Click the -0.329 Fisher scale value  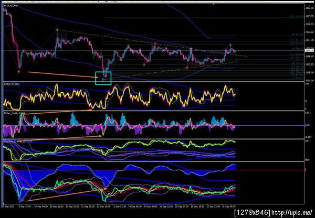(308, 137)
